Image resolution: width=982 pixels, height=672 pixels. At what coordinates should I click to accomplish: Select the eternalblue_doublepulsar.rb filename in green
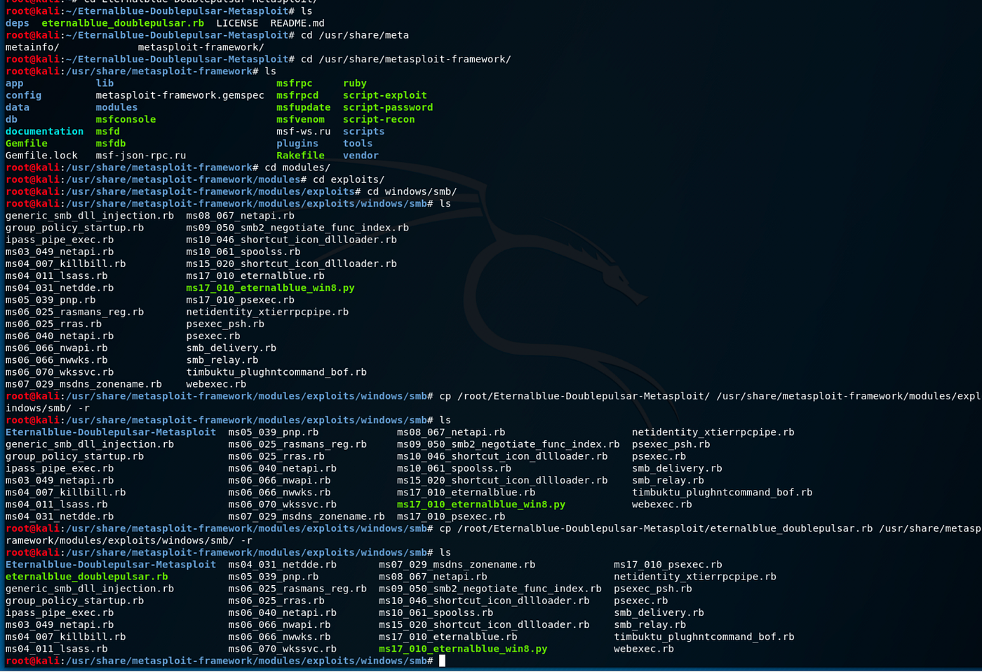point(84,577)
